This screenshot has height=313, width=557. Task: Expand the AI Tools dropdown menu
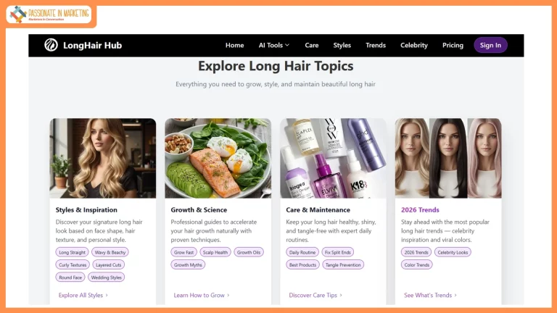click(x=273, y=45)
